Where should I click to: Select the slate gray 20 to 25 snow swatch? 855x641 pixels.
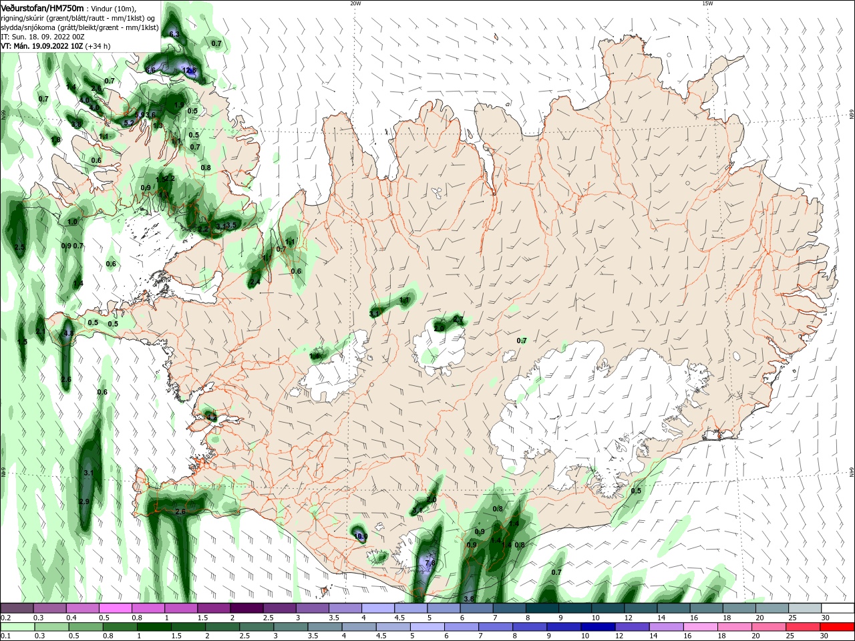771,608
